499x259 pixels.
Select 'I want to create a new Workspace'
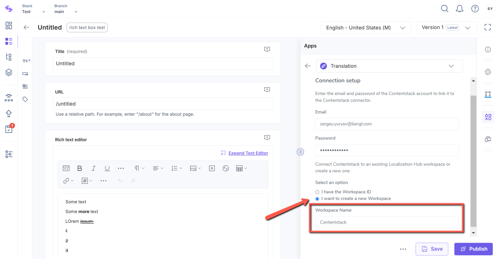tap(317, 199)
